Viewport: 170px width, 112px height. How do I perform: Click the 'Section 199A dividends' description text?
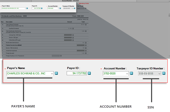(12, 48)
